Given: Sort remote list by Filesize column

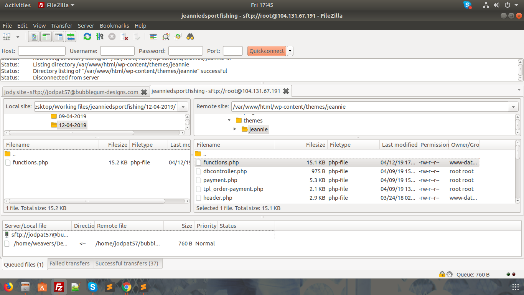Looking at the screenshot, I should (301, 145).
